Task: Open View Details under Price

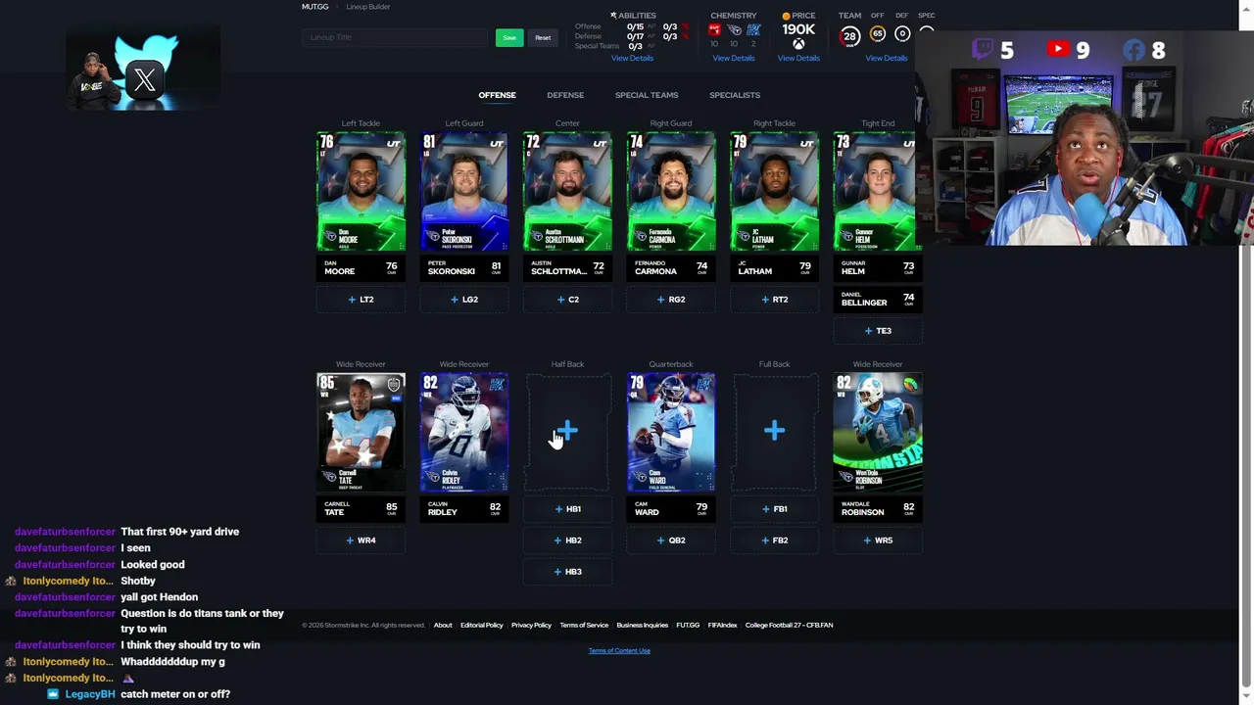Action: (798, 58)
